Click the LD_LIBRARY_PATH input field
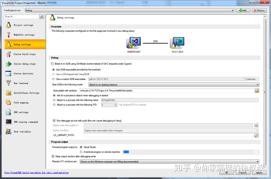 pyautogui.click(x=168, y=135)
